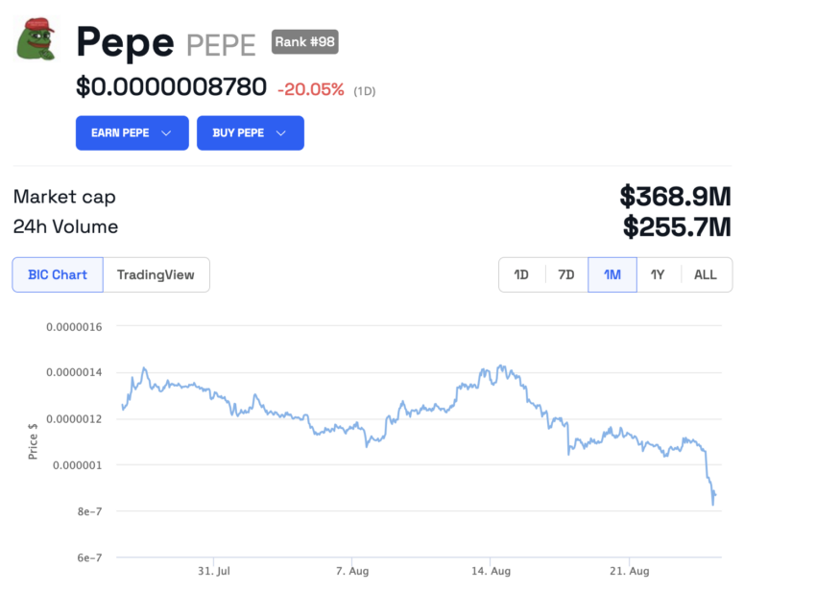Switch to the TradingView tab
This screenshot has width=816, height=591.
(x=156, y=275)
